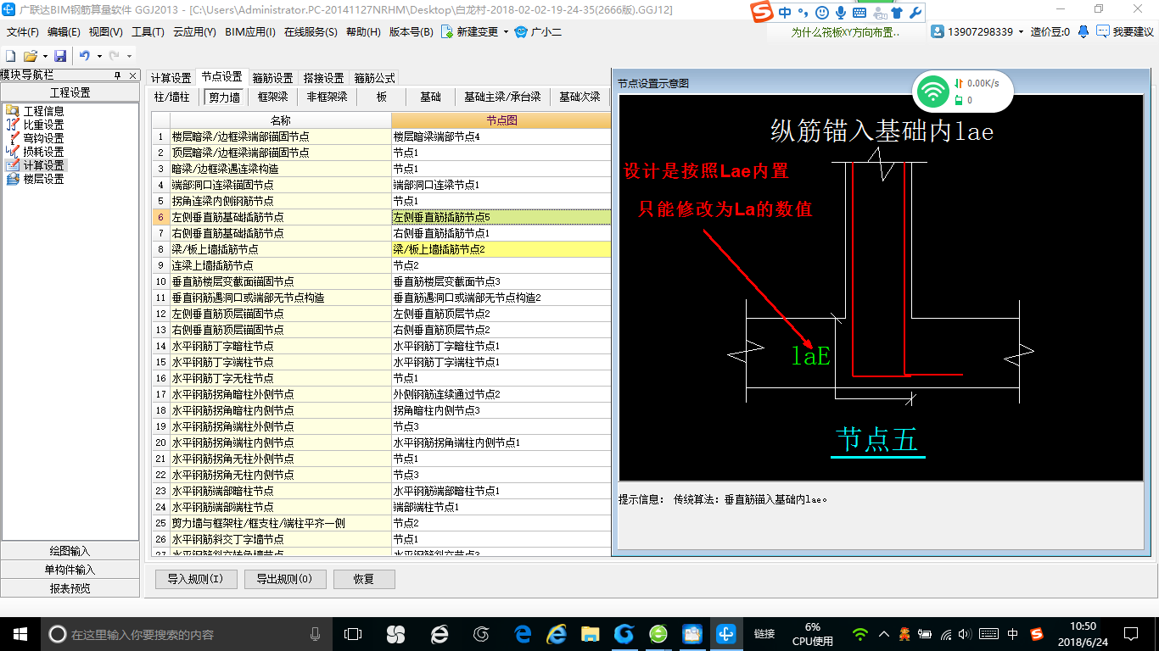Open the 工具(T) menu

pyautogui.click(x=148, y=32)
